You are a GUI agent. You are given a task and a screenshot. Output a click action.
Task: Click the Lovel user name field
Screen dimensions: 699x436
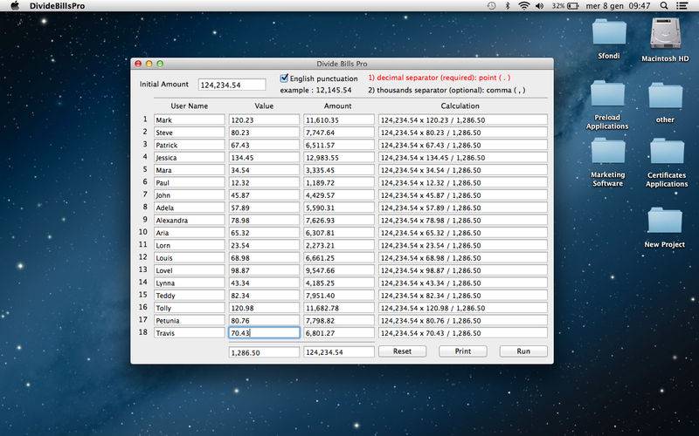[190, 270]
